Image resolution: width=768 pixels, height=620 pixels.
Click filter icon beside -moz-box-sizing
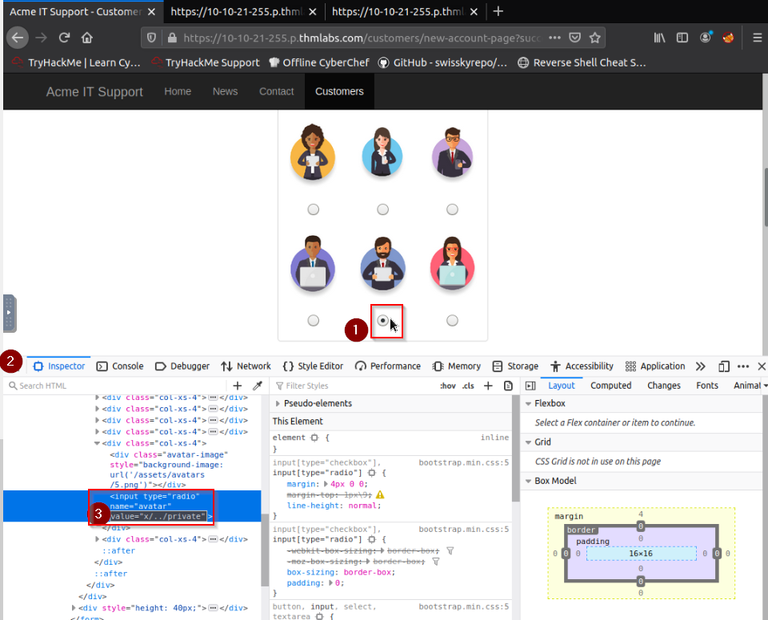coord(436,562)
